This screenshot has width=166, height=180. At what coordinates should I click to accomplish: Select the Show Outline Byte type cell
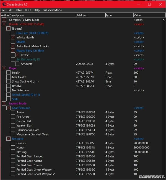point(108,81)
